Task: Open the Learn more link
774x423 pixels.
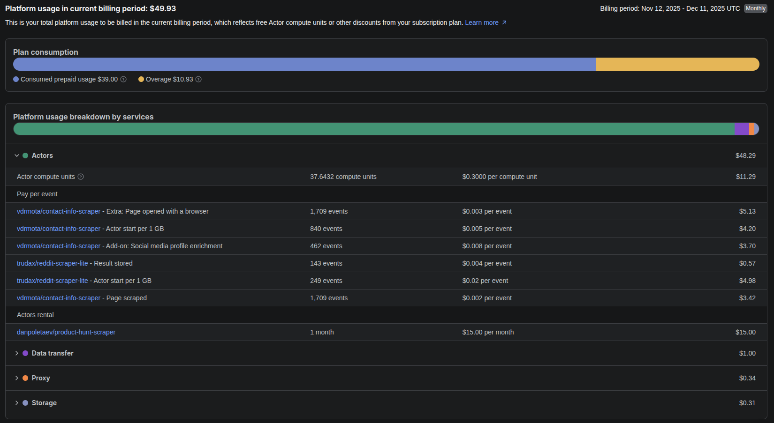Action: [481, 22]
